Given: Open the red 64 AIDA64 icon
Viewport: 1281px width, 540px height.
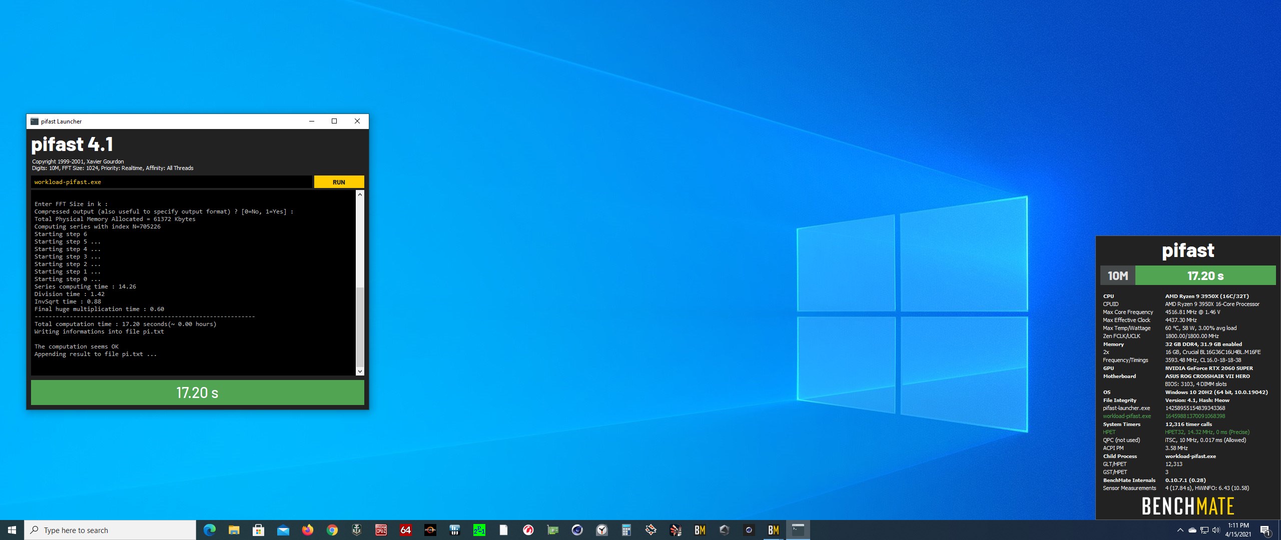Looking at the screenshot, I should click(x=405, y=530).
